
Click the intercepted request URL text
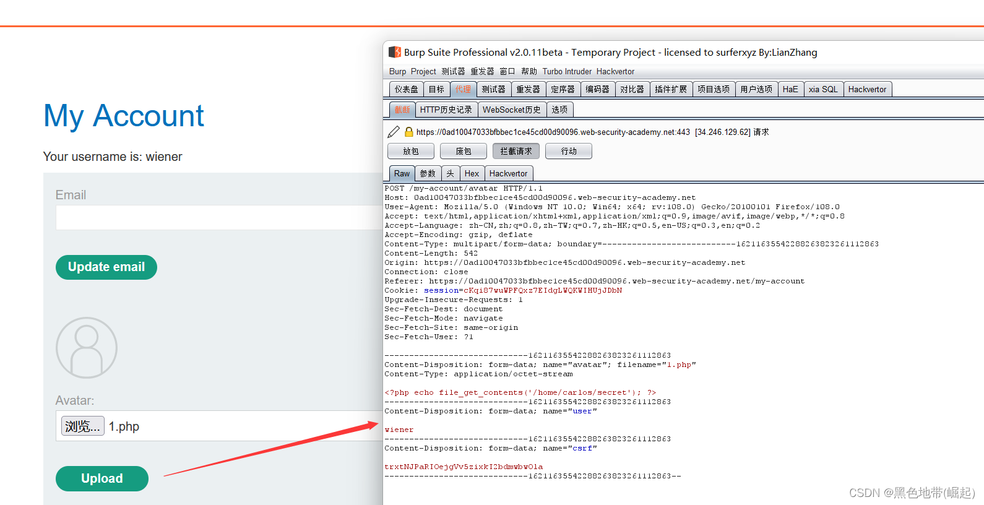click(x=553, y=132)
